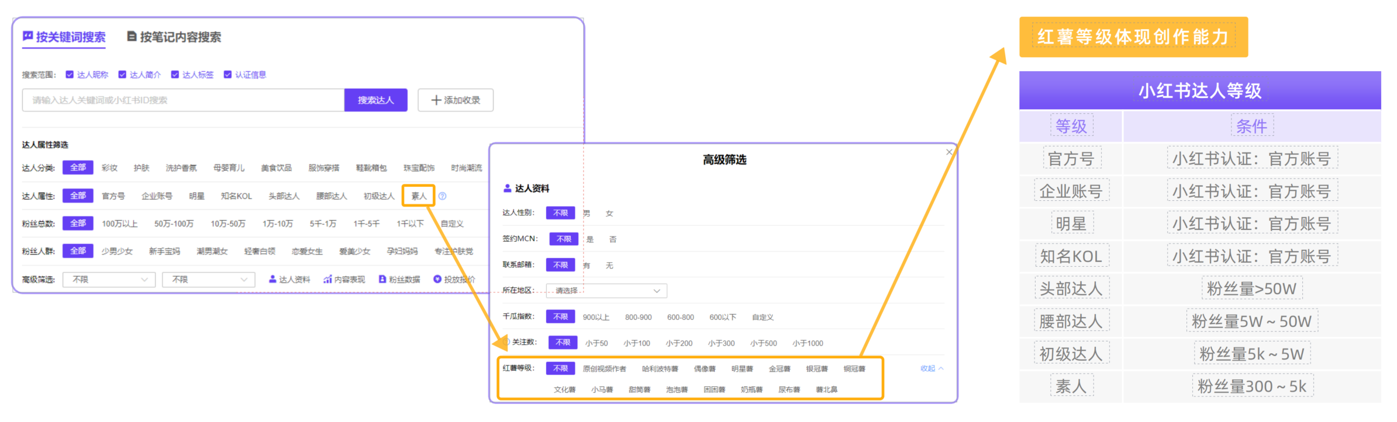Click the 按笔记内容搜索 document icon
This screenshot has width=1397, height=422.
pyautogui.click(x=132, y=36)
